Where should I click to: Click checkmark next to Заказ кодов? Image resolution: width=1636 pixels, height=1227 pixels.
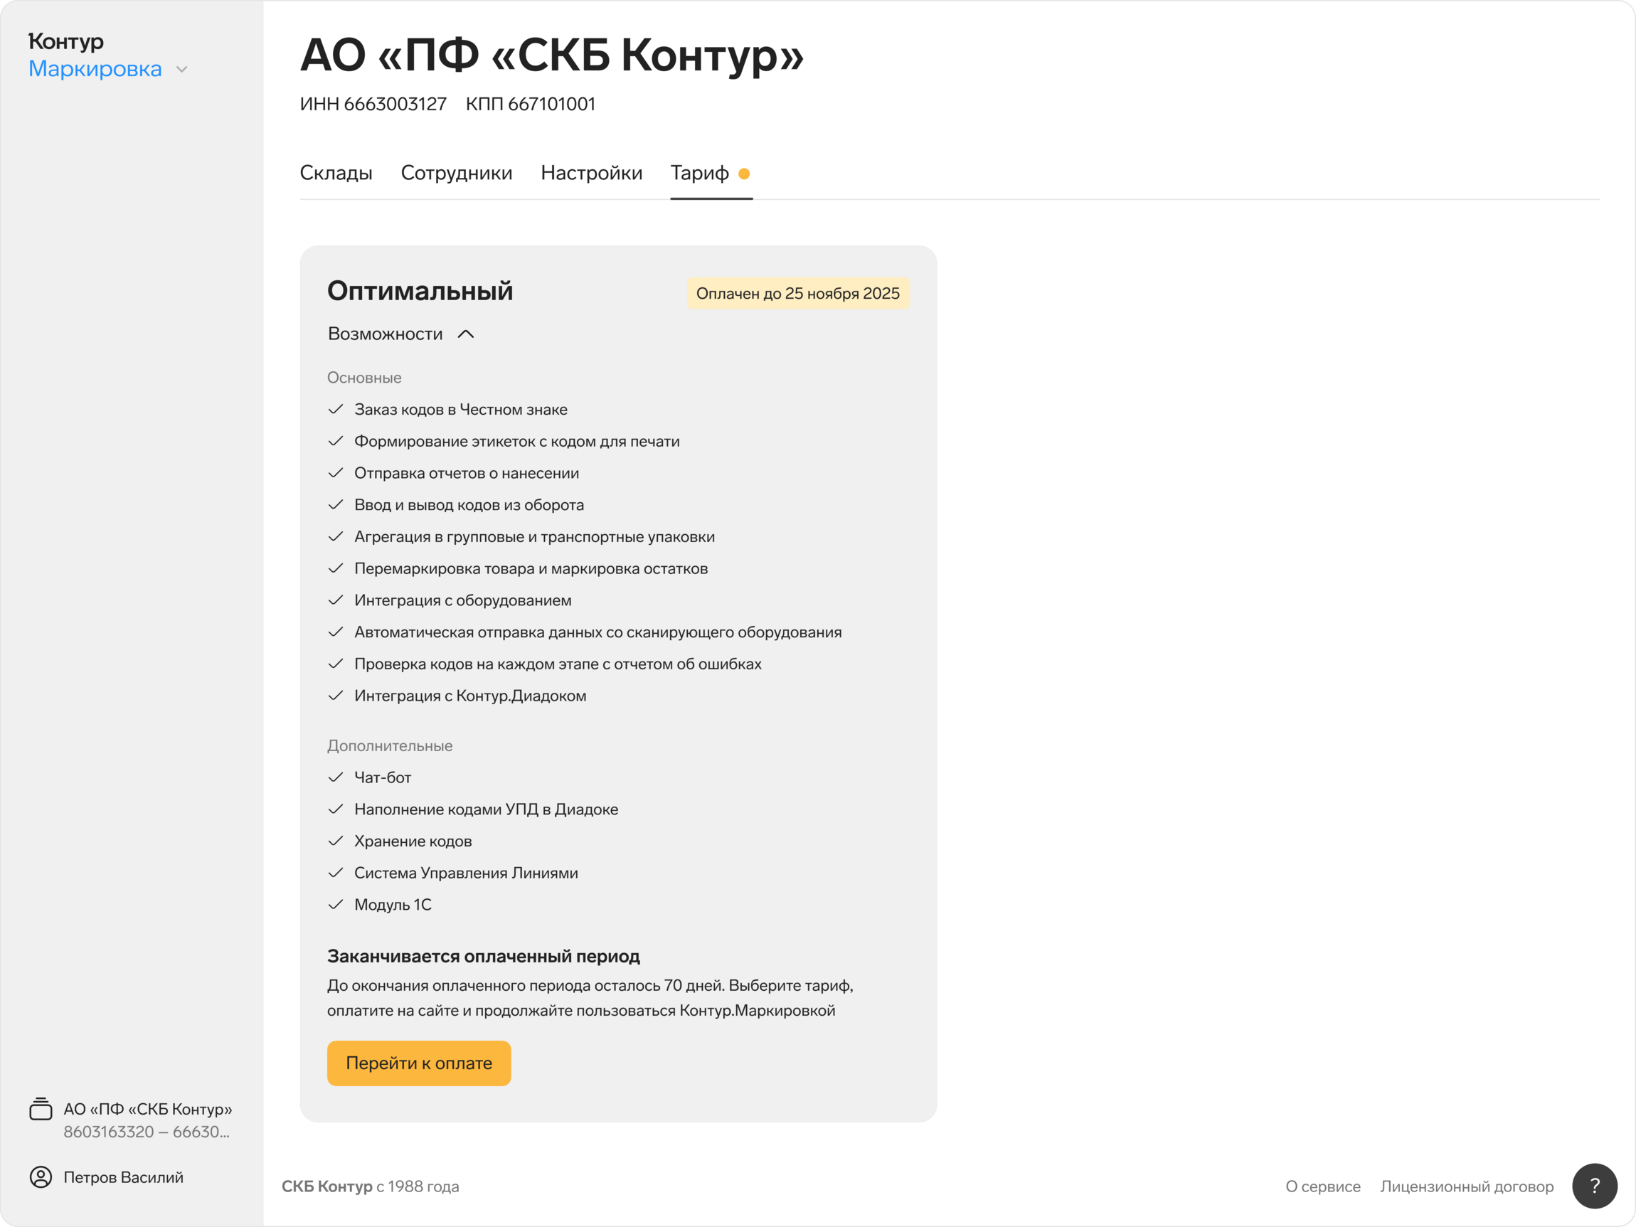(336, 409)
